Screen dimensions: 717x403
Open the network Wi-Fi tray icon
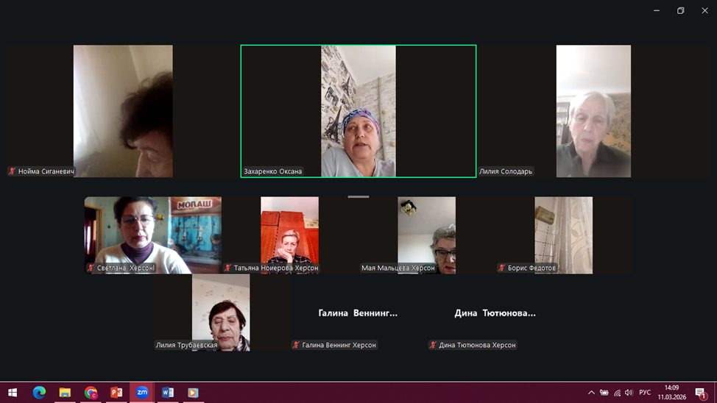(617, 393)
